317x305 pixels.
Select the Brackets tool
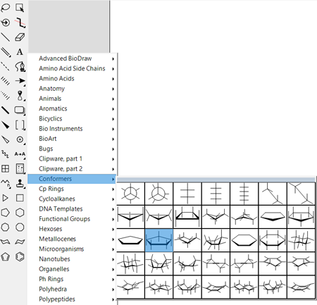20,125
